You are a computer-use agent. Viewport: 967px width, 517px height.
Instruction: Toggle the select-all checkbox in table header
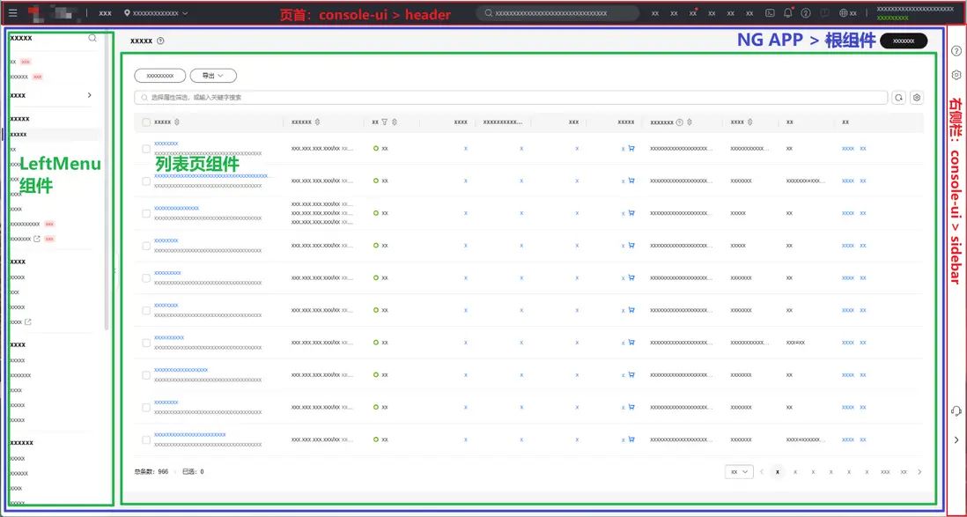146,122
